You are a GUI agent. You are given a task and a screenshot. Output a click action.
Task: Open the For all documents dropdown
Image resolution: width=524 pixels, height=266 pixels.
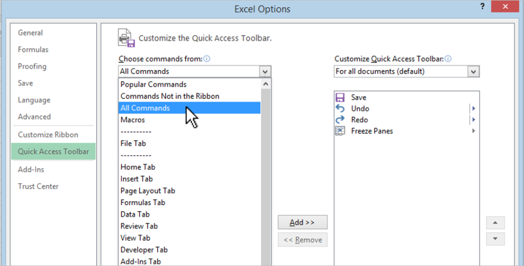[x=407, y=72]
